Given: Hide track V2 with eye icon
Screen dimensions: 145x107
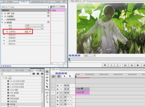Looking at the screenshot, I should pyautogui.click(x=68, y=89).
